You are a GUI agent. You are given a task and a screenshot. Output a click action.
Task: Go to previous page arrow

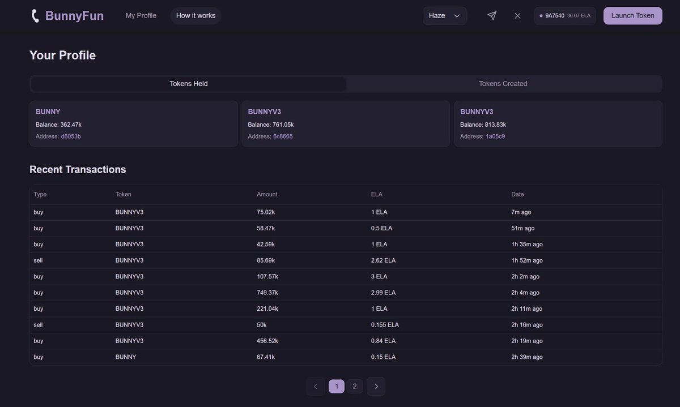[316, 387]
